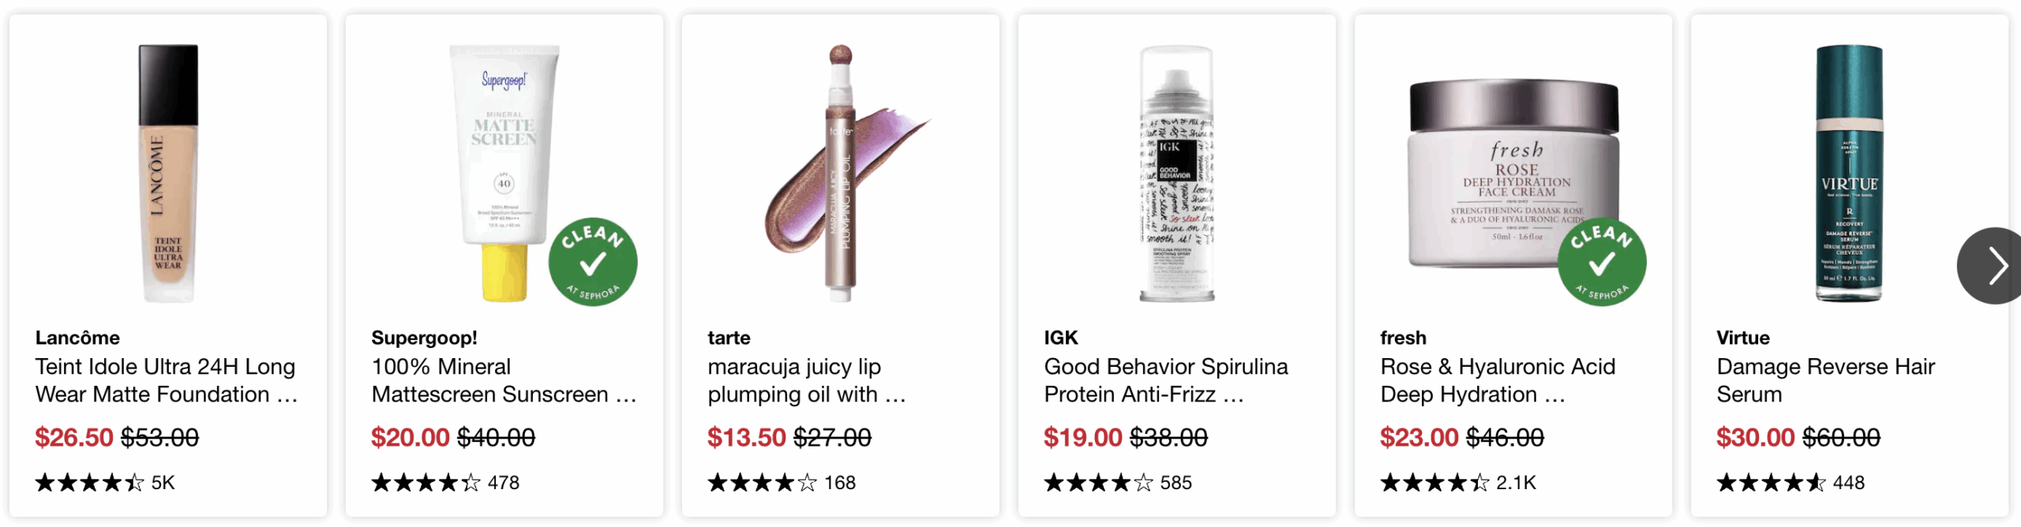View the fresh Rose face cream jar
This screenshot has height=527, width=2021.
(x=1513, y=174)
